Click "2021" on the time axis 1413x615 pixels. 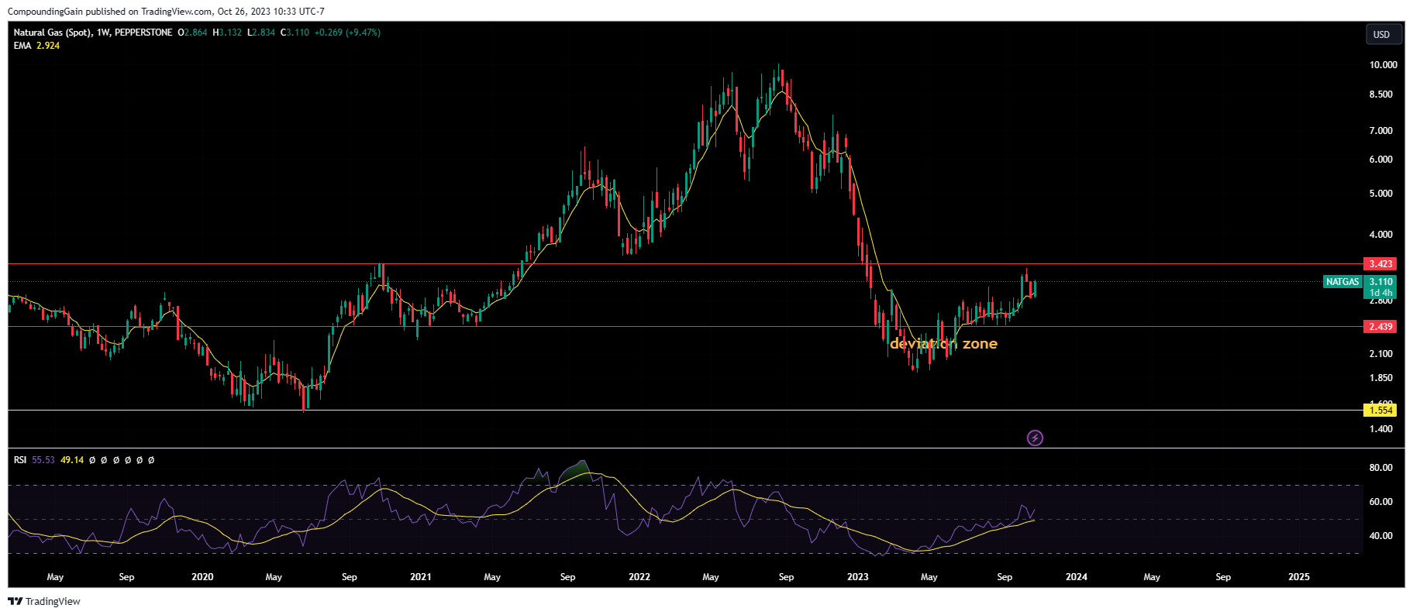point(421,577)
